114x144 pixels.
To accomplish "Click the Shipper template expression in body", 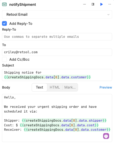I will (64, 121).
